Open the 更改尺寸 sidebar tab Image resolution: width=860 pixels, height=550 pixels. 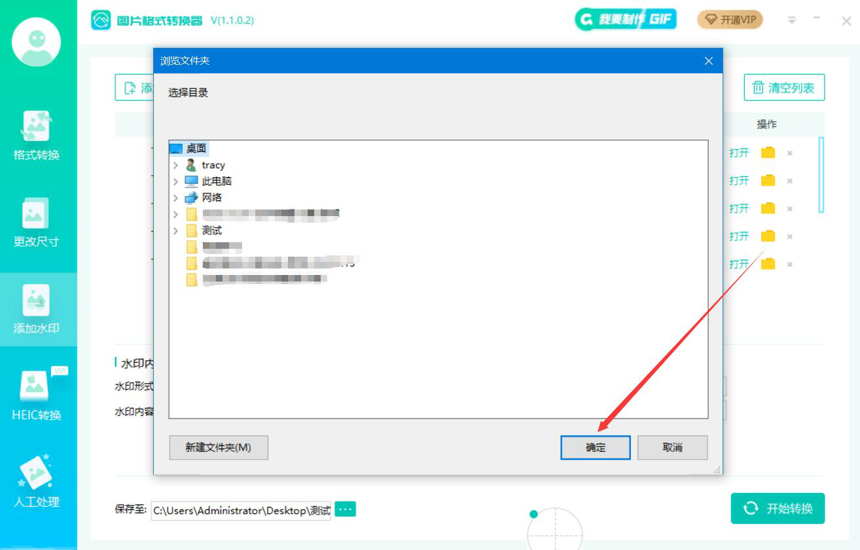37,223
